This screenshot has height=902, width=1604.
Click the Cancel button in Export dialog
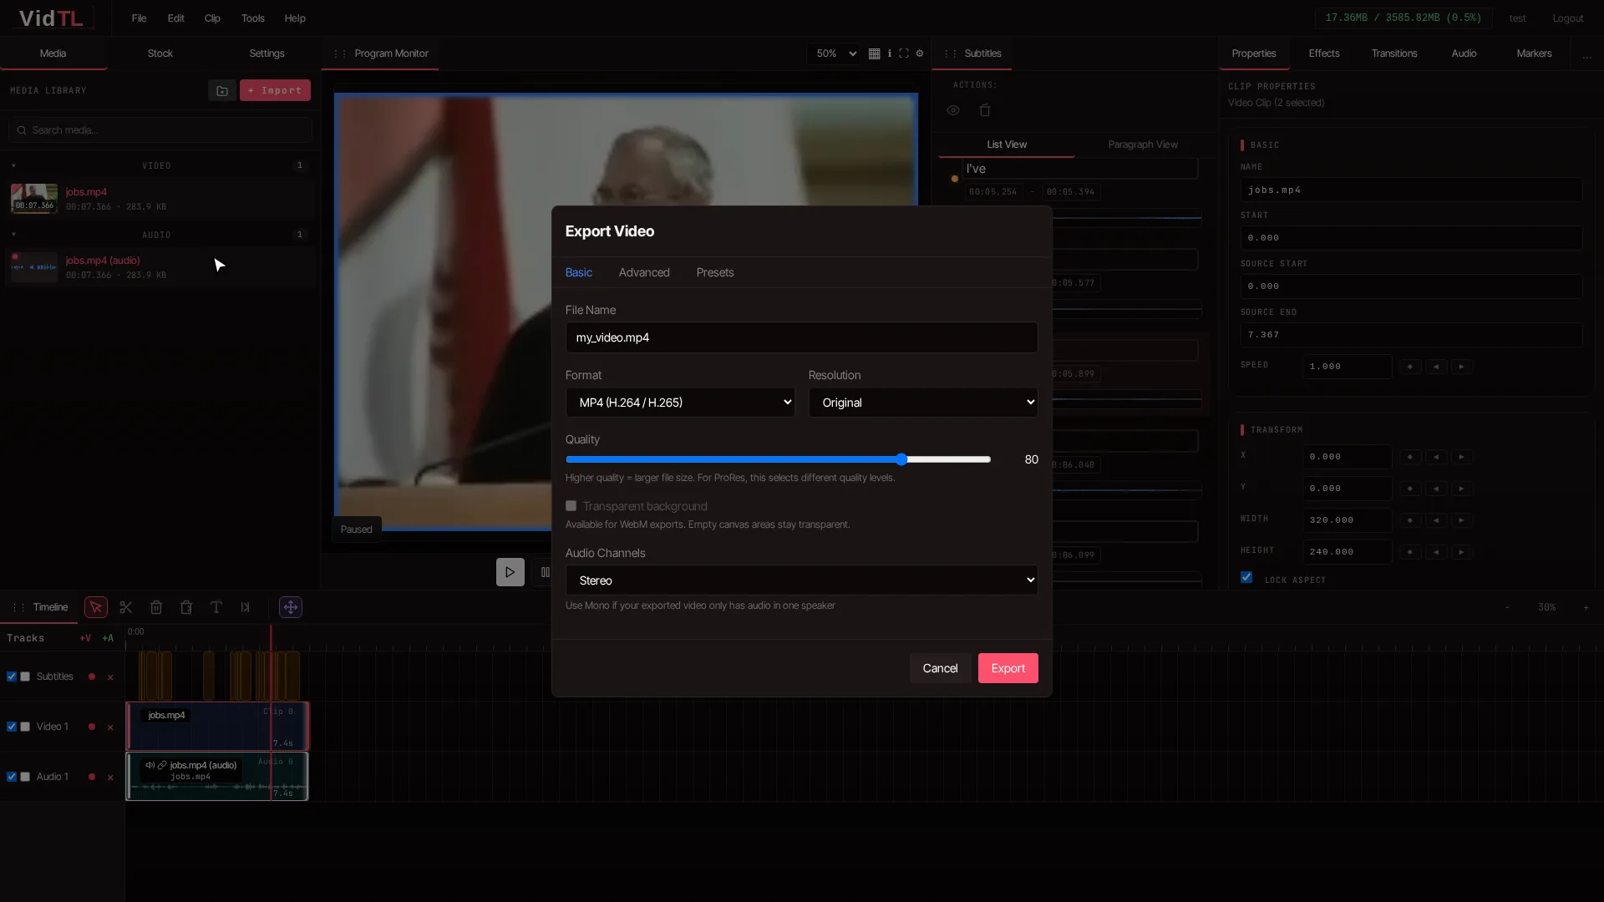click(x=941, y=669)
